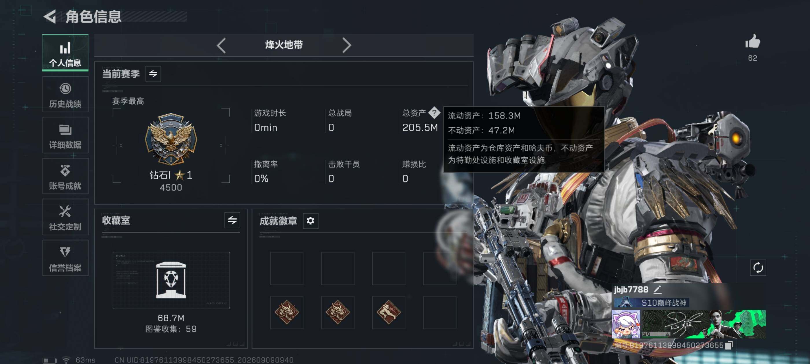810x364 pixels.
Task: Switch to next game mode with right chevron
Action: click(347, 46)
